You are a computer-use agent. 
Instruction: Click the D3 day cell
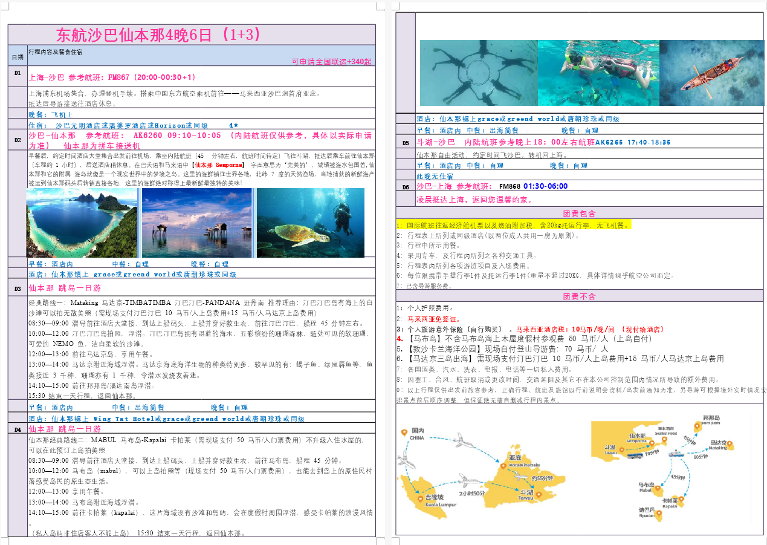pyautogui.click(x=18, y=289)
